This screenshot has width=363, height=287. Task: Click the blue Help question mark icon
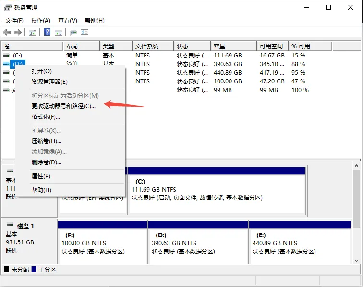pos(47,32)
